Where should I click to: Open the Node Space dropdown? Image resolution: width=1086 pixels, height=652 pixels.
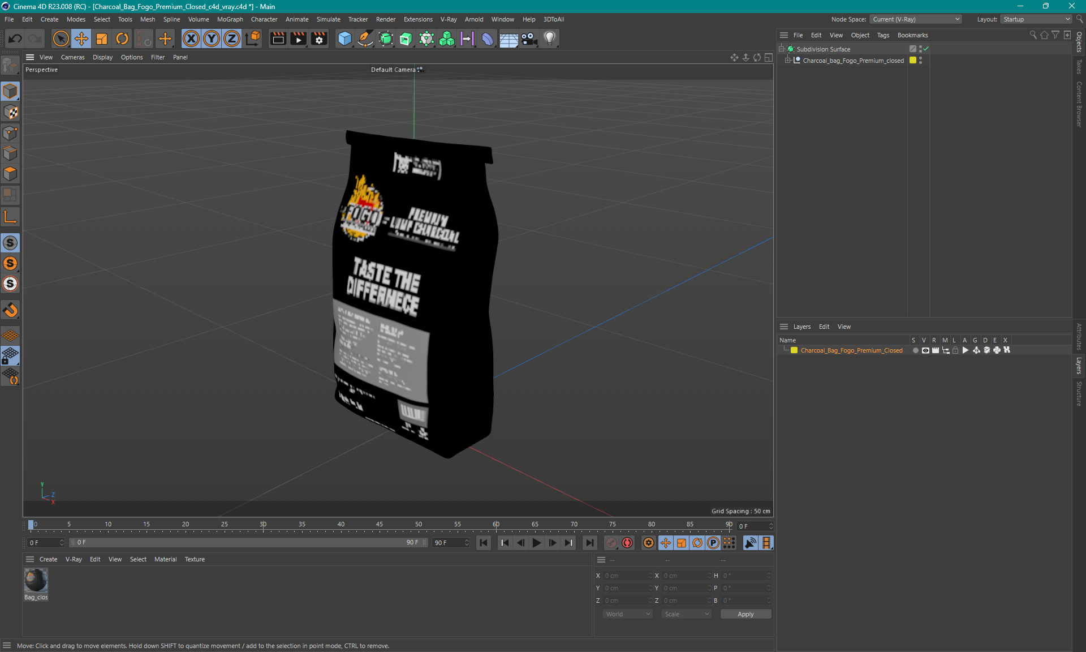coord(916,19)
